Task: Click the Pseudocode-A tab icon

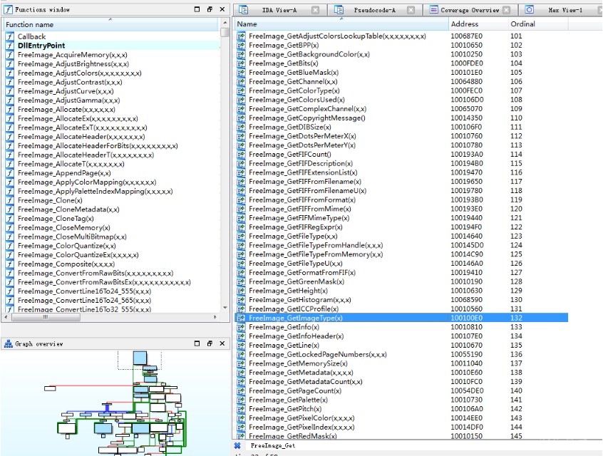Action: click(x=339, y=9)
